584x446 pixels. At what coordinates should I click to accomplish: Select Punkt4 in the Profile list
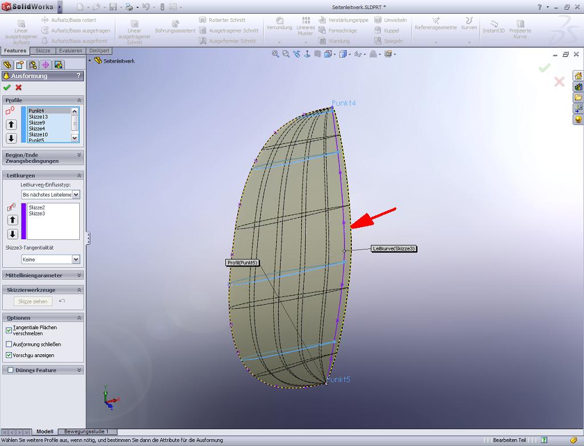point(36,111)
